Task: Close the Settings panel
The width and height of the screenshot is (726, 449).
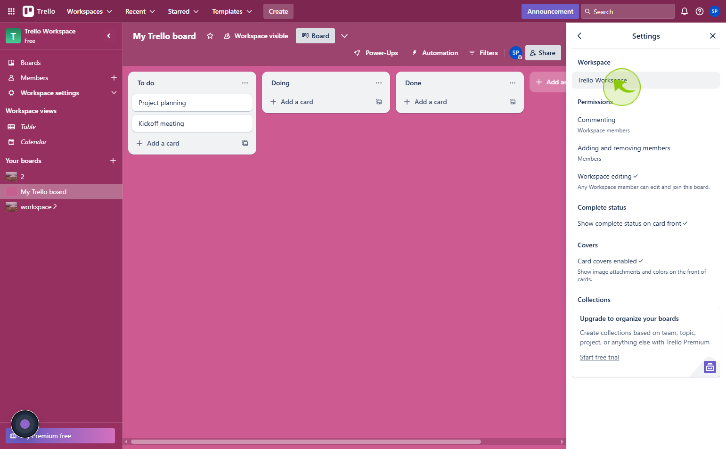Action: point(713,36)
